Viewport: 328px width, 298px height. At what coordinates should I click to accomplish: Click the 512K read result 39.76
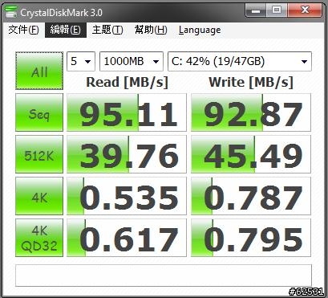pos(127,154)
